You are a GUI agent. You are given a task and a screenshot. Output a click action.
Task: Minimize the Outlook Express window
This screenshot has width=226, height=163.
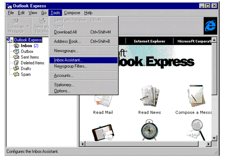pyautogui.click(x=202, y=6)
